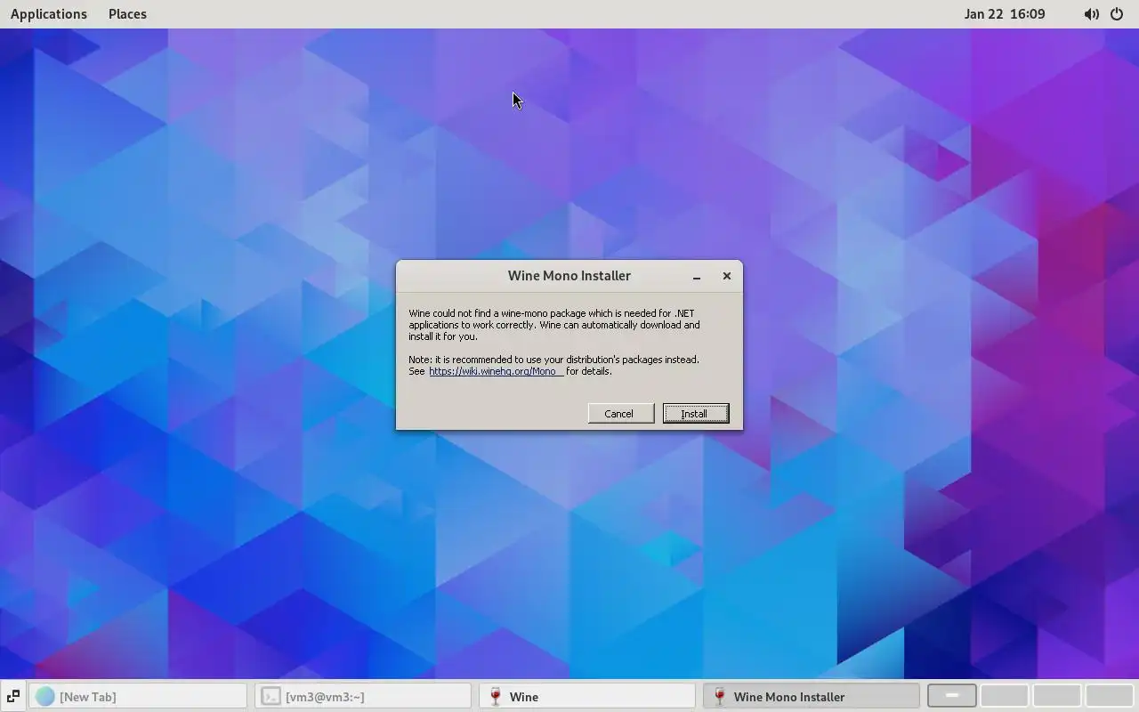The image size is (1139, 712).
Task: Click the Wine Mono Installer title text
Action: point(569,276)
